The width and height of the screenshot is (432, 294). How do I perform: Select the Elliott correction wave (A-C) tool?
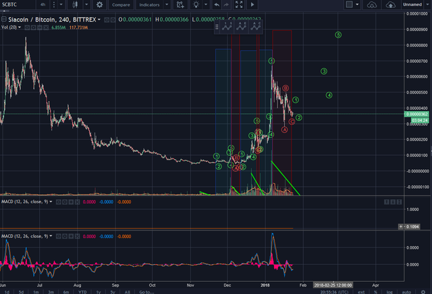tap(255, 27)
